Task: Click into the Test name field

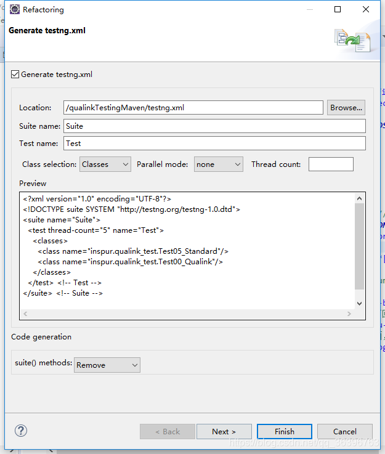Action: [214, 144]
